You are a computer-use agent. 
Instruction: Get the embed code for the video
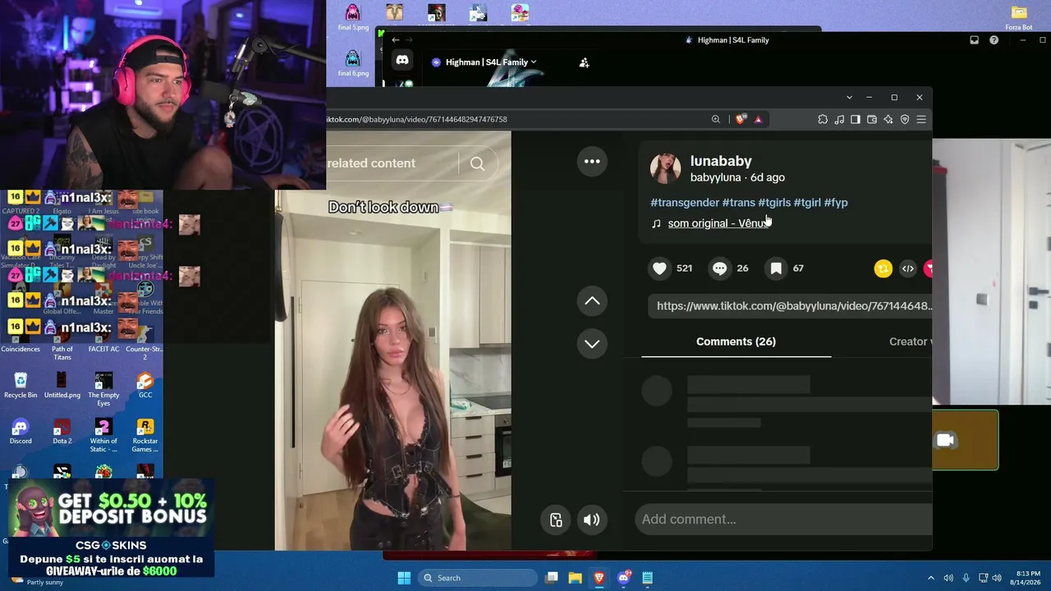click(x=907, y=268)
